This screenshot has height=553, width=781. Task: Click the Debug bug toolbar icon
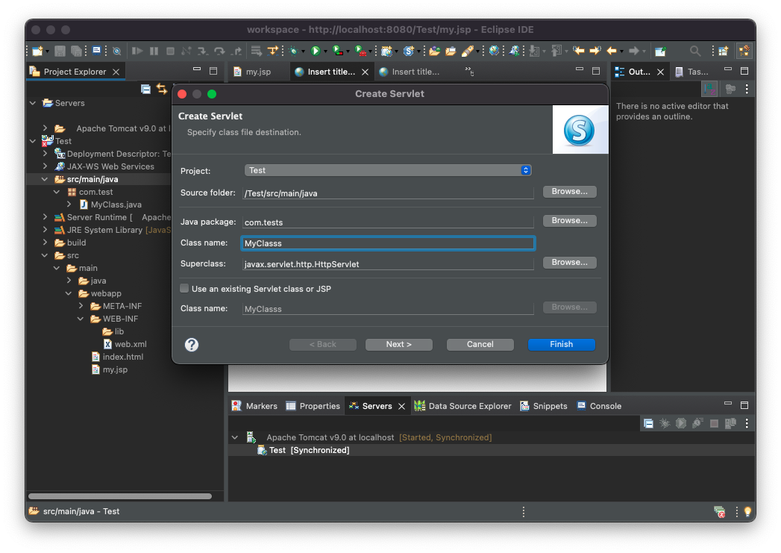(x=294, y=51)
